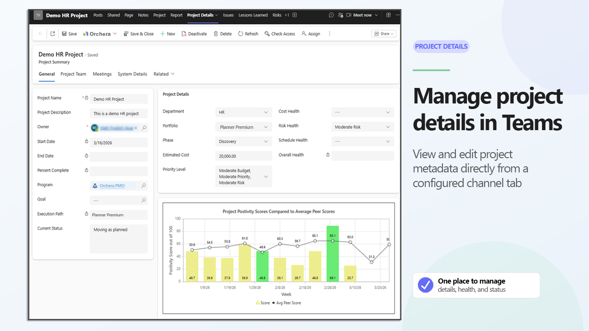Click the Assign person icon
Viewport: 589px width, 331px height.
click(304, 34)
